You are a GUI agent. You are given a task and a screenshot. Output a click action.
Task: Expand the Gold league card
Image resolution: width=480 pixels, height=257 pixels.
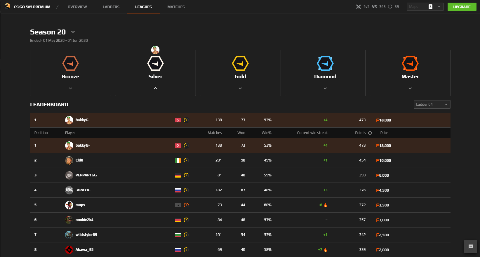pyautogui.click(x=240, y=88)
